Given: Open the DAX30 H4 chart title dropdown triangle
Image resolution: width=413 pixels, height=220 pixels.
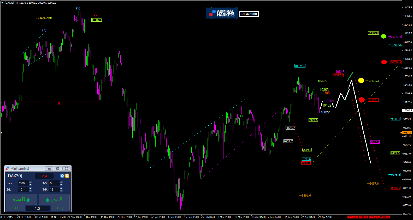Looking at the screenshot, I should [2, 3].
